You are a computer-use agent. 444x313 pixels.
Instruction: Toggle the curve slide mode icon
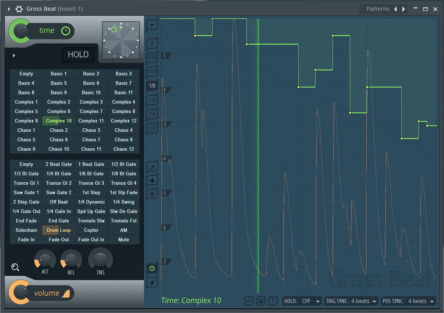pyautogui.click(x=152, y=166)
